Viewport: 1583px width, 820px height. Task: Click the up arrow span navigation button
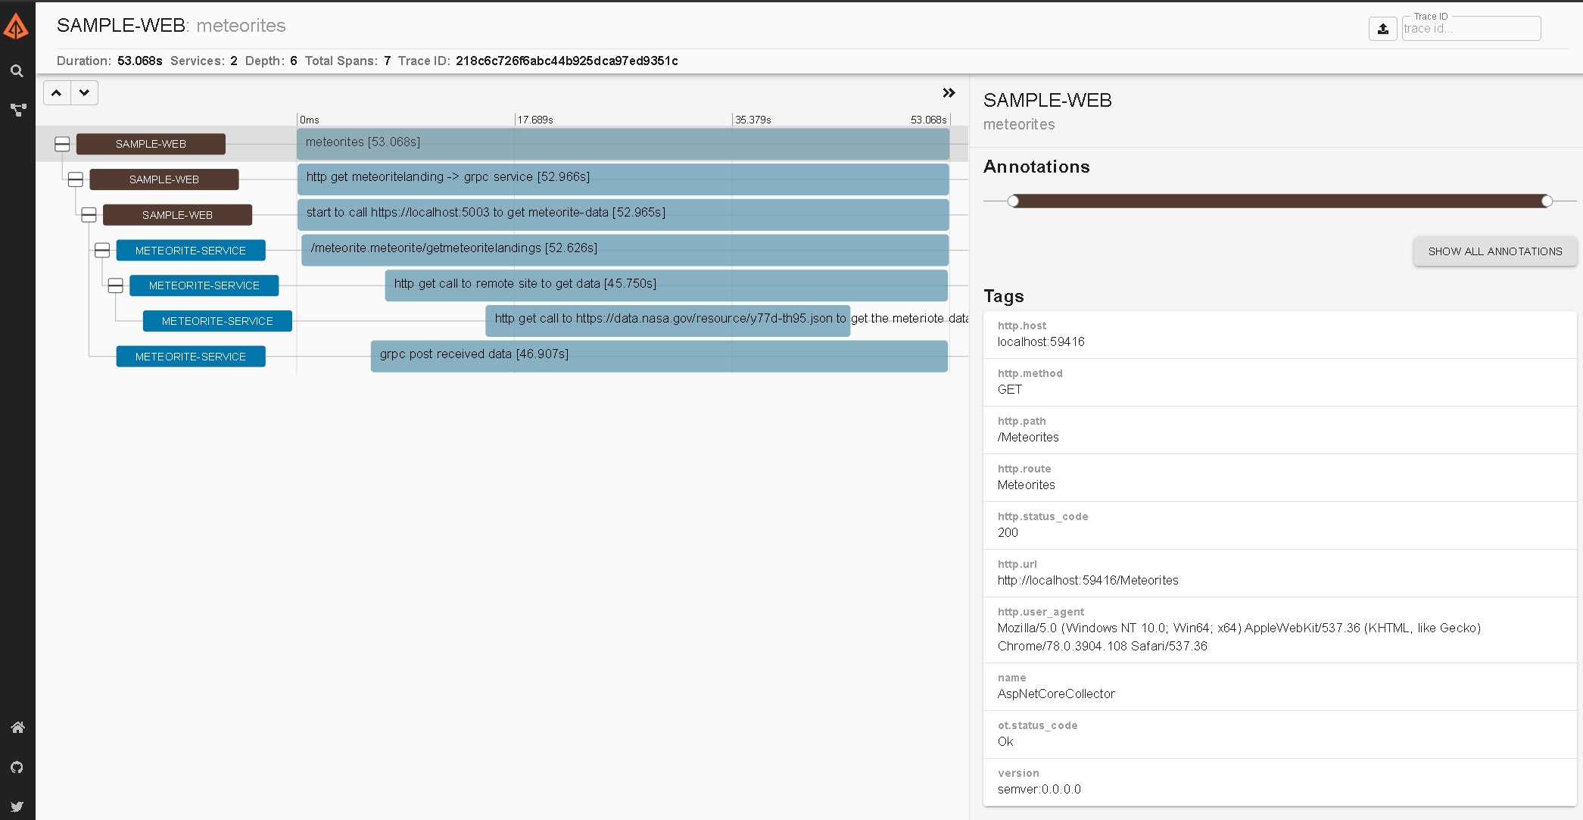[x=57, y=93]
